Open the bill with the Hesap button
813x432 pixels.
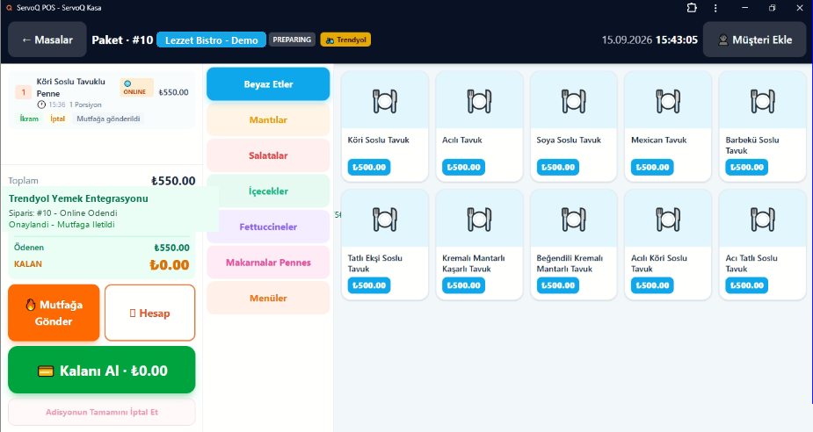(149, 313)
